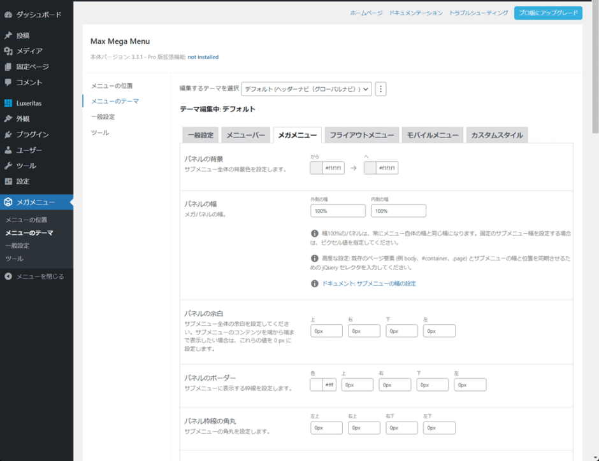Open the トラブルシューティング link
Screen dimensions: 599x461
pos(479,13)
